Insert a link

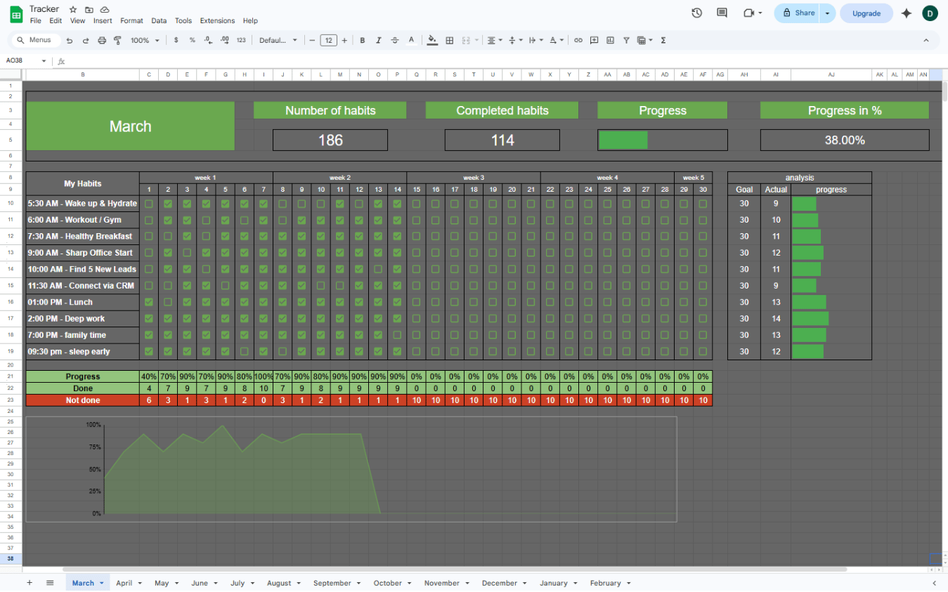coord(578,41)
